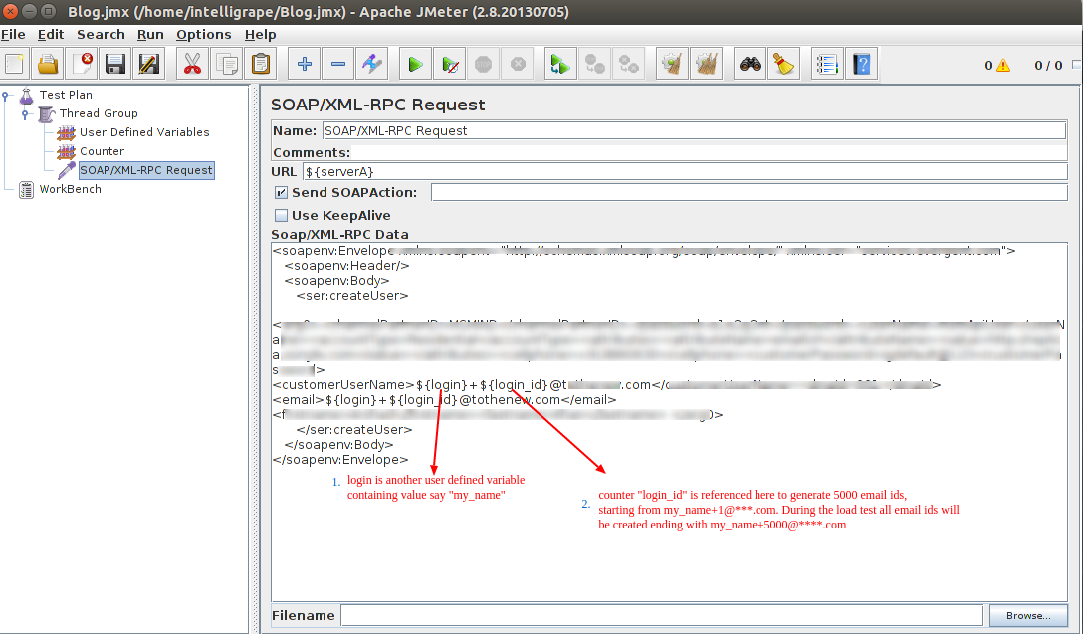Select SOAP/XML-RPC Request tree node
1083x634 pixels.
(146, 170)
